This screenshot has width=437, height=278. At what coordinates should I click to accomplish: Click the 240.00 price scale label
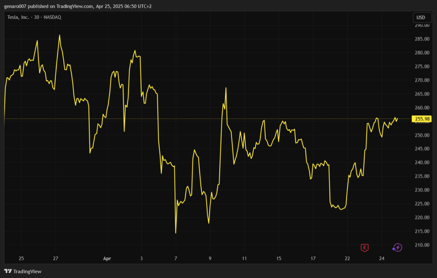click(422, 163)
